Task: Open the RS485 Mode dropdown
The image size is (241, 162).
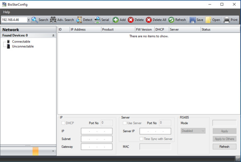Action: (193, 131)
